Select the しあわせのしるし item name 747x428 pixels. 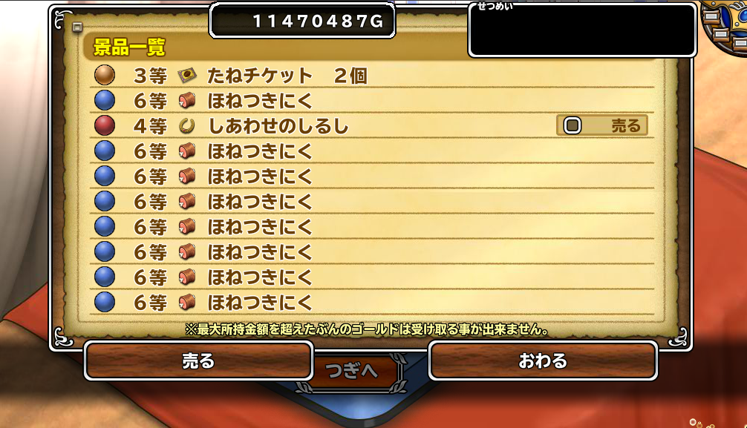click(x=278, y=126)
